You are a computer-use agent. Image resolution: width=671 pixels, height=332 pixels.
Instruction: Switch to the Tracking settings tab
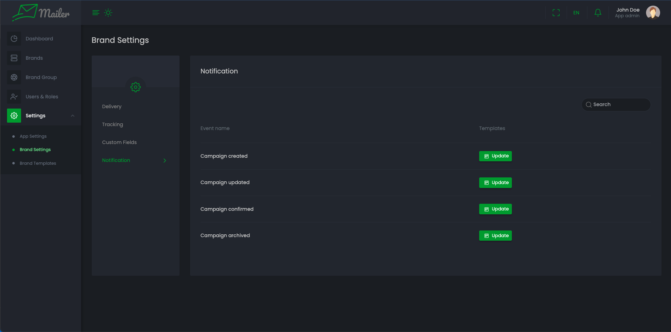point(112,124)
